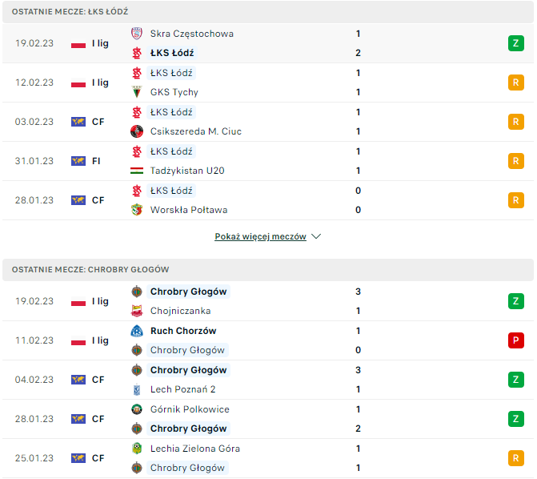Click Chojniczanka team crest icon
This screenshot has width=537, height=479.
point(136,311)
